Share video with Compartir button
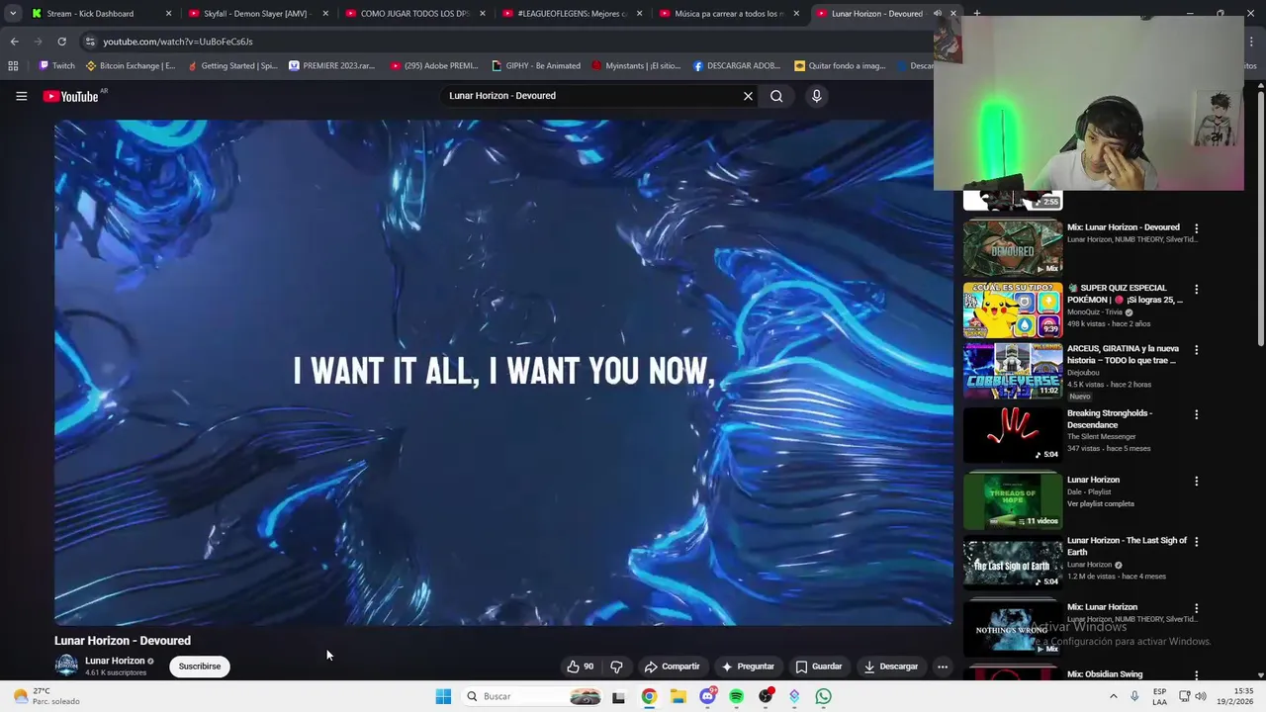Image resolution: width=1266 pixels, height=712 pixels. 672,667
